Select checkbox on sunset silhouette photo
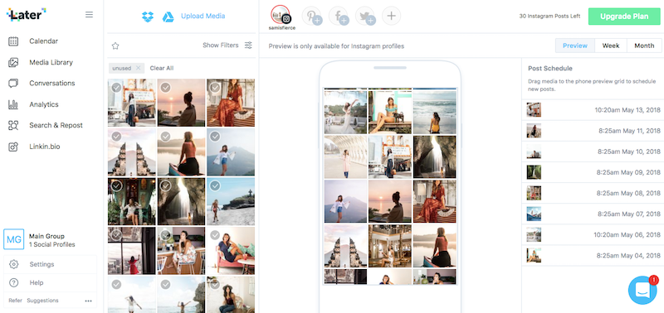The width and height of the screenshot is (664, 313). pos(165,88)
